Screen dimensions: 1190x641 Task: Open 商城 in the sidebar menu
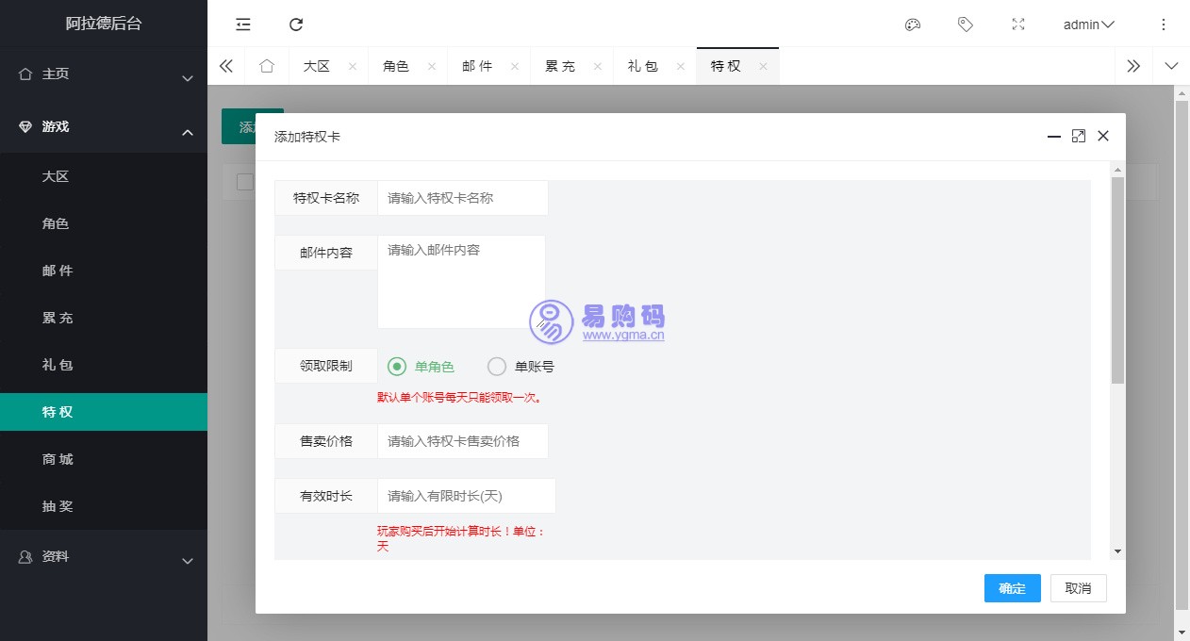tap(58, 459)
